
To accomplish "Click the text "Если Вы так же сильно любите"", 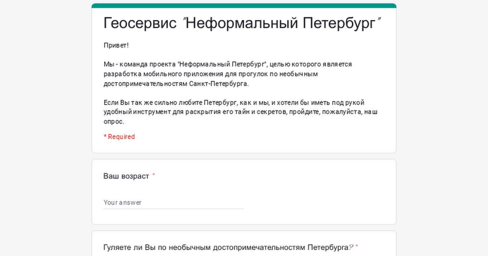I will click(152, 102).
